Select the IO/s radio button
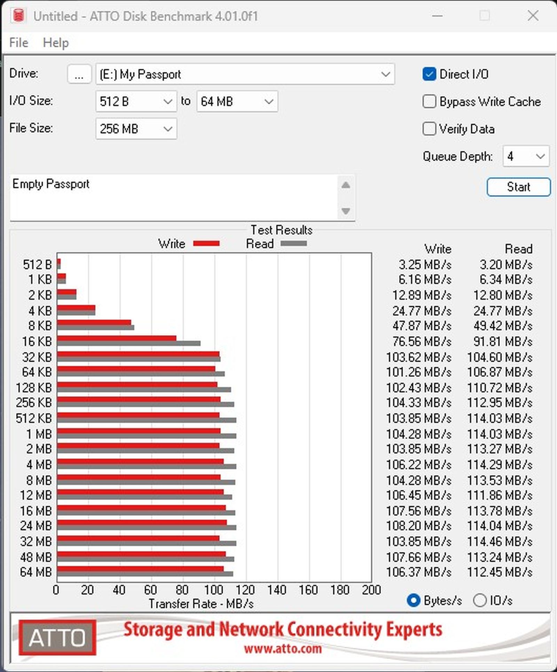The image size is (557, 672). [x=480, y=600]
